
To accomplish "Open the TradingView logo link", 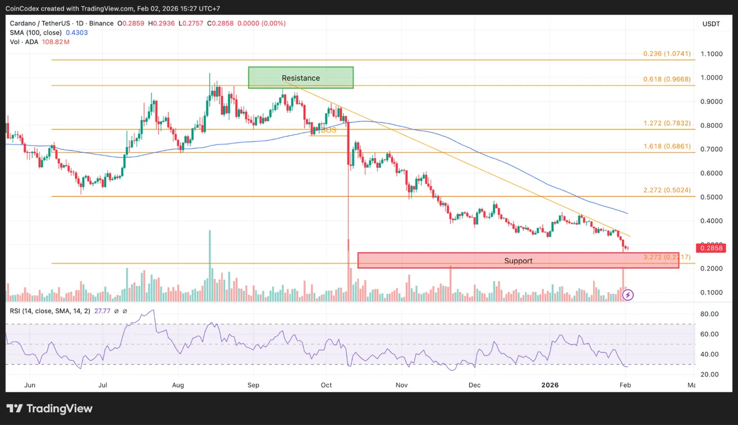I will coord(50,409).
